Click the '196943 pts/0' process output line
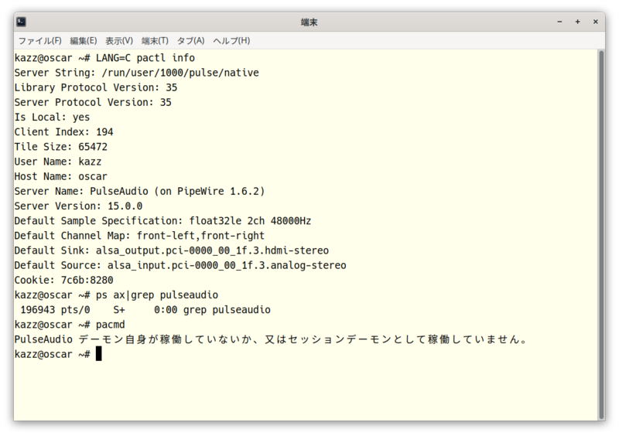The width and height of the screenshot is (619, 436). click(145, 310)
